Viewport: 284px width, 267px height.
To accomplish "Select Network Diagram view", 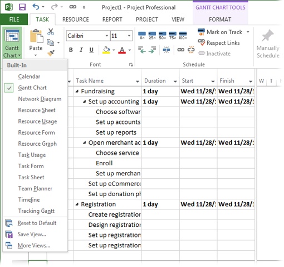I will point(35,99).
